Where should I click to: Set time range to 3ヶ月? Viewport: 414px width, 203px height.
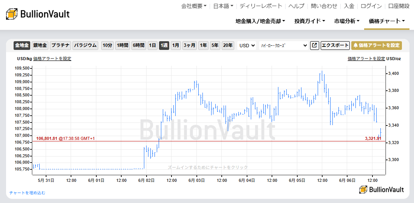pos(190,45)
